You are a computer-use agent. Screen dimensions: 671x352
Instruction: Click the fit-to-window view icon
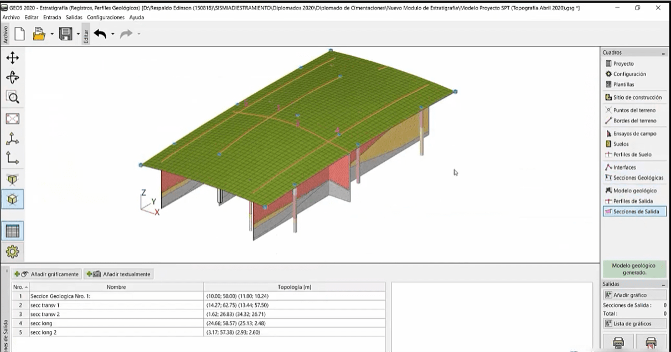pyautogui.click(x=12, y=119)
